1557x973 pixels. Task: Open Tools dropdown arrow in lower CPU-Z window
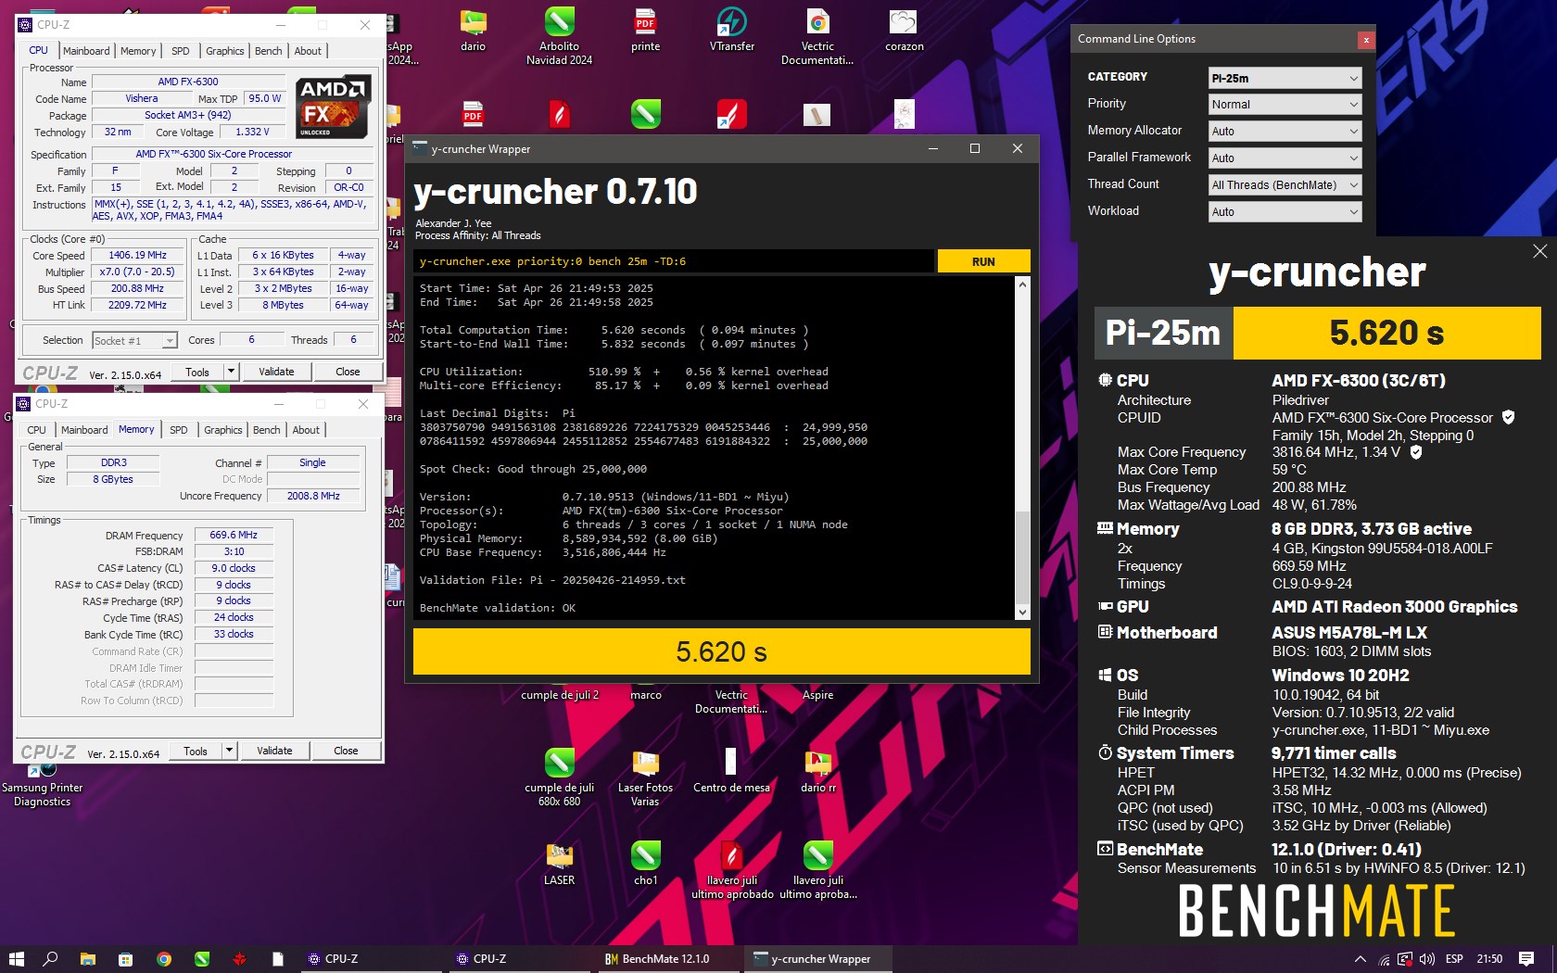coord(229,751)
